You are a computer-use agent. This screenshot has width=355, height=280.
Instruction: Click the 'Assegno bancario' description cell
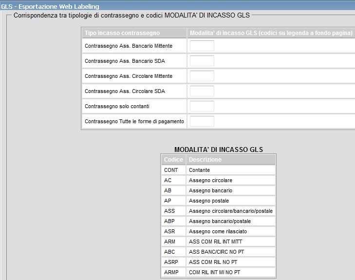[231, 190]
